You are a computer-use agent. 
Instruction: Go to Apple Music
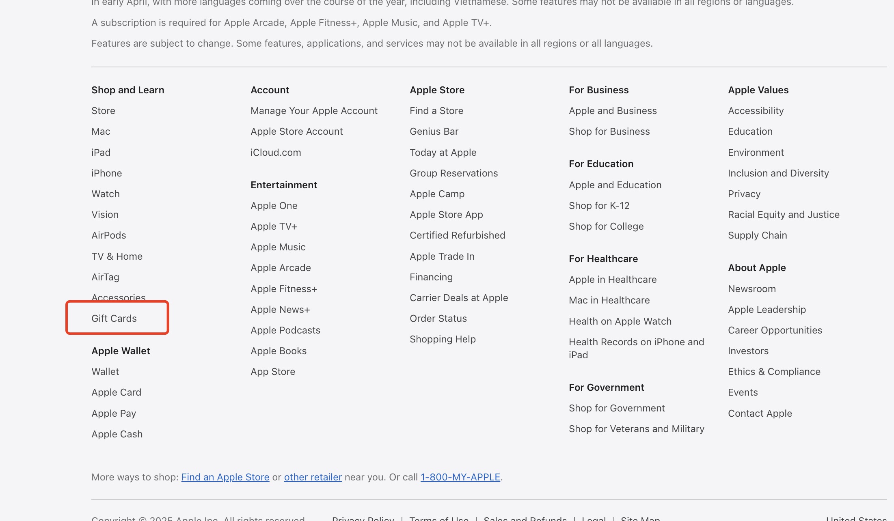tap(278, 247)
